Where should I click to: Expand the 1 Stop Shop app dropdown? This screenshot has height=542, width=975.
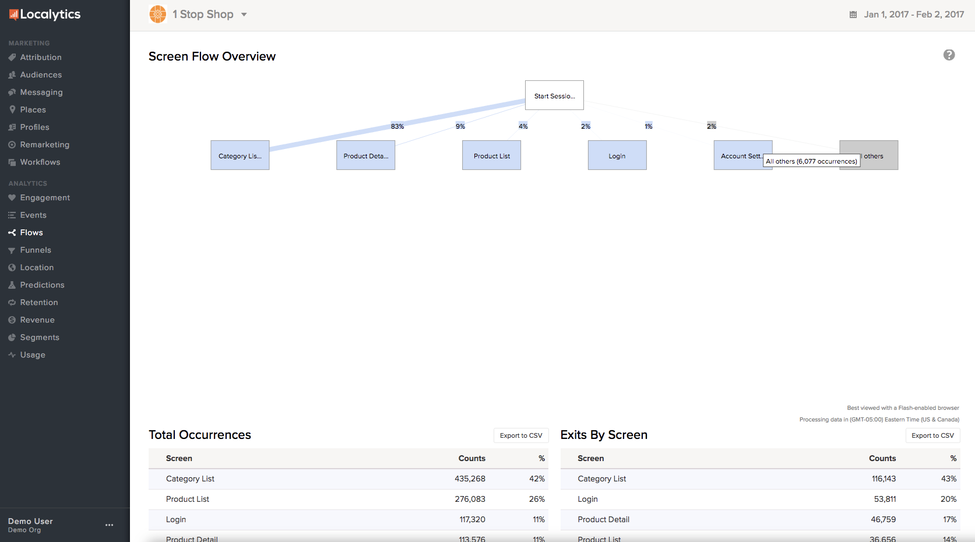(244, 15)
